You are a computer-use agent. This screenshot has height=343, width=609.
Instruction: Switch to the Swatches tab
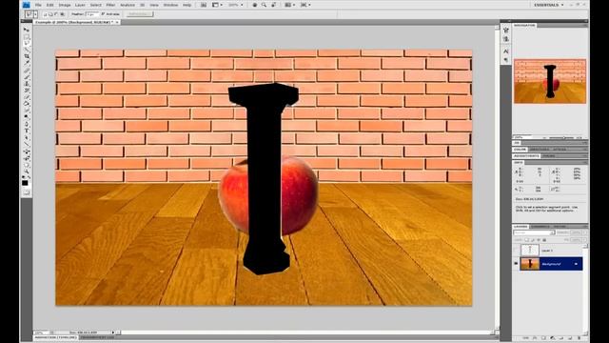point(540,150)
